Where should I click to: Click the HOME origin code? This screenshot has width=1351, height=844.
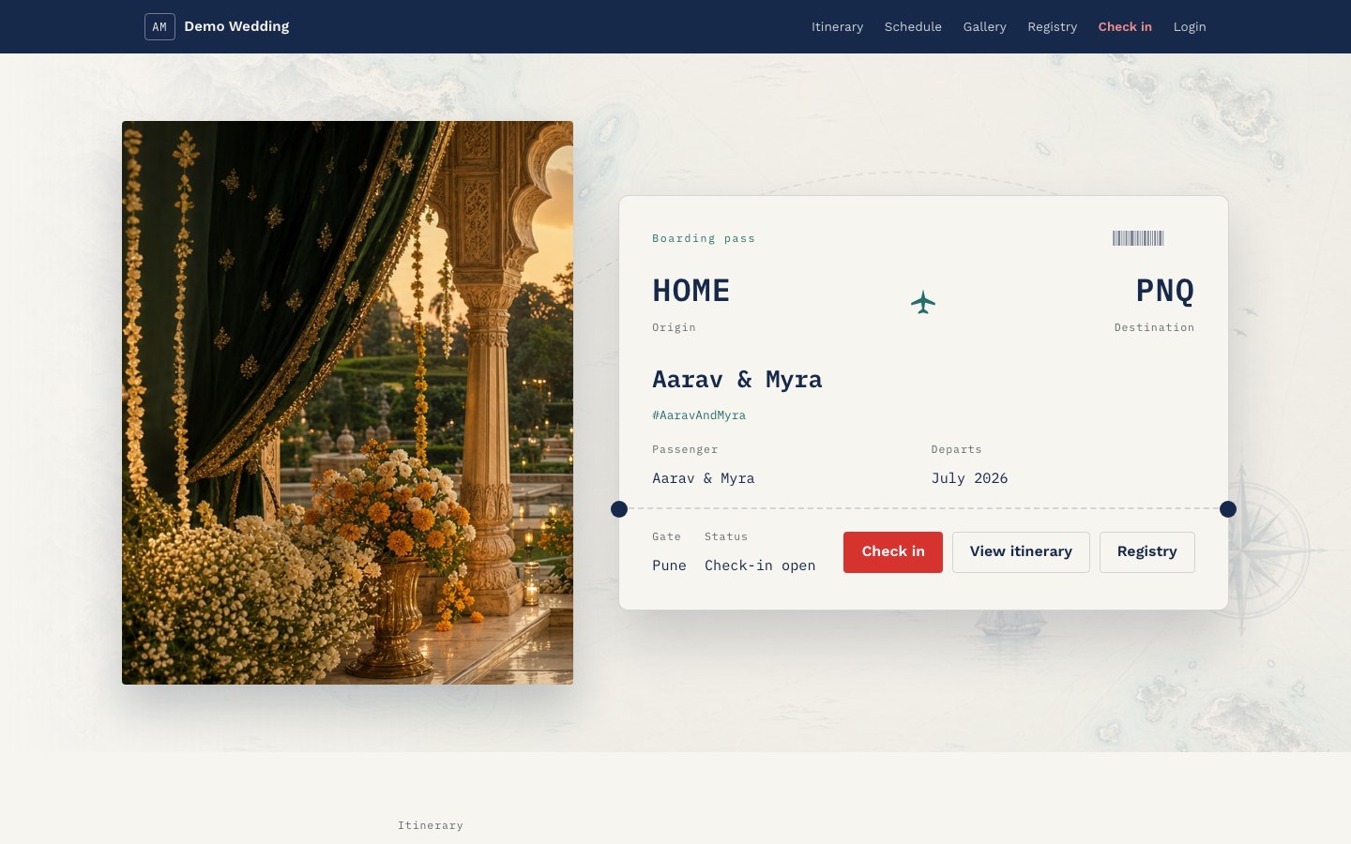pos(691,291)
